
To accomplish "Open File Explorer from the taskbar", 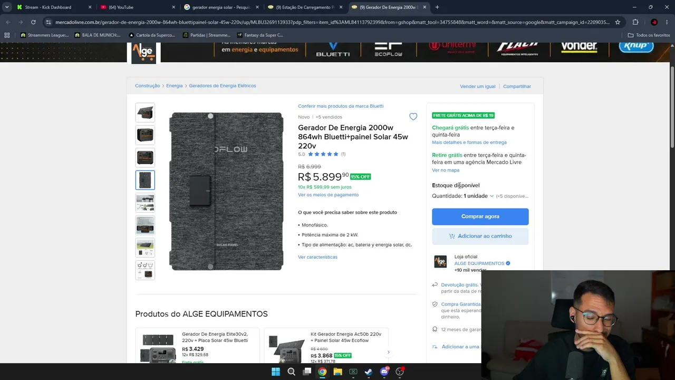I will [x=337, y=372].
